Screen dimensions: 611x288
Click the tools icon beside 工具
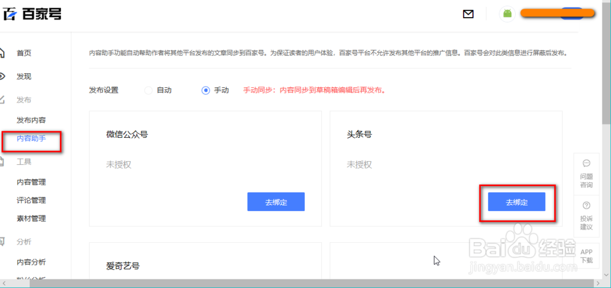click(x=2, y=162)
